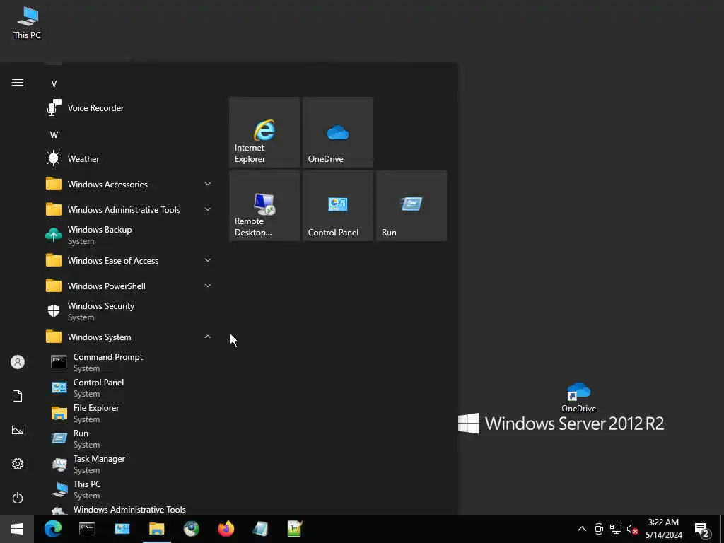Click the Start button on the taskbar
724x543 pixels.
(17, 529)
